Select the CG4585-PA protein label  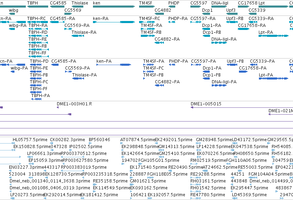click(64, 61)
